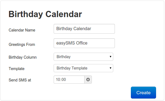Click the Send SMS at time field
Screen dimensions: 165x101
(x=69, y=80)
